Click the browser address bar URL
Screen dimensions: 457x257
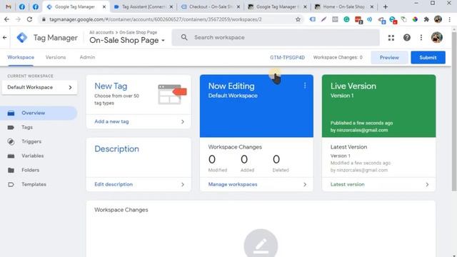156,19
